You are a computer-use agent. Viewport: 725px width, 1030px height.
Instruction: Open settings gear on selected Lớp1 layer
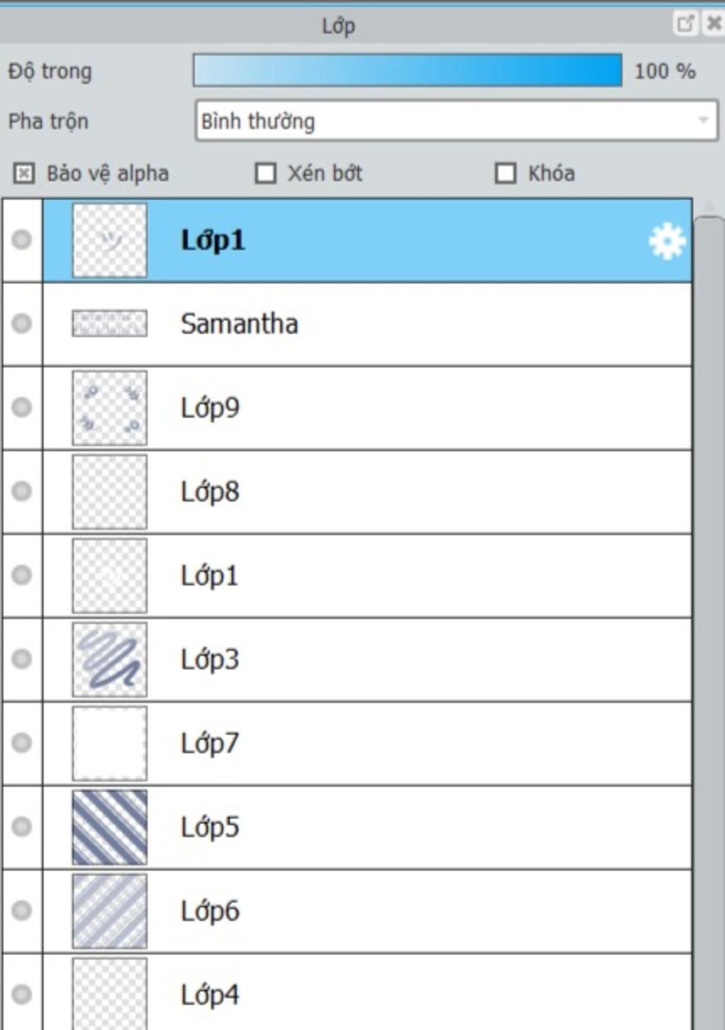tap(667, 241)
